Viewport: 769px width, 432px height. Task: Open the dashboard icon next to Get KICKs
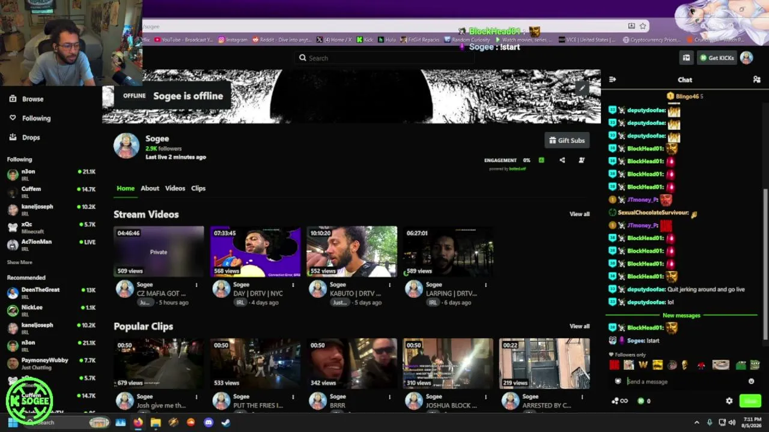click(x=686, y=58)
